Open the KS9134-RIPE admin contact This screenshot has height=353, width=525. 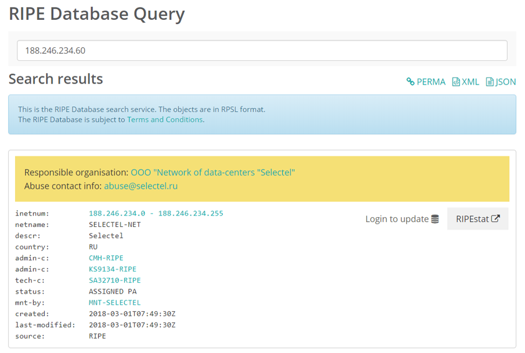(x=113, y=269)
